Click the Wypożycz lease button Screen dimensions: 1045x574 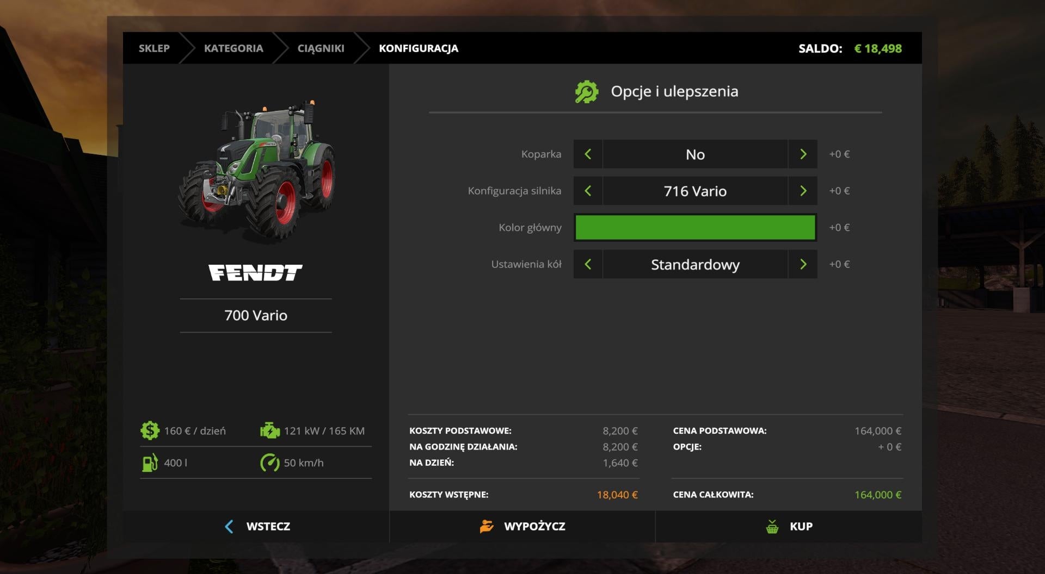point(522,526)
